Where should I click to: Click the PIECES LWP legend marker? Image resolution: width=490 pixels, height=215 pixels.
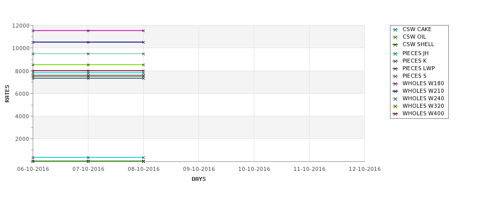coord(396,69)
